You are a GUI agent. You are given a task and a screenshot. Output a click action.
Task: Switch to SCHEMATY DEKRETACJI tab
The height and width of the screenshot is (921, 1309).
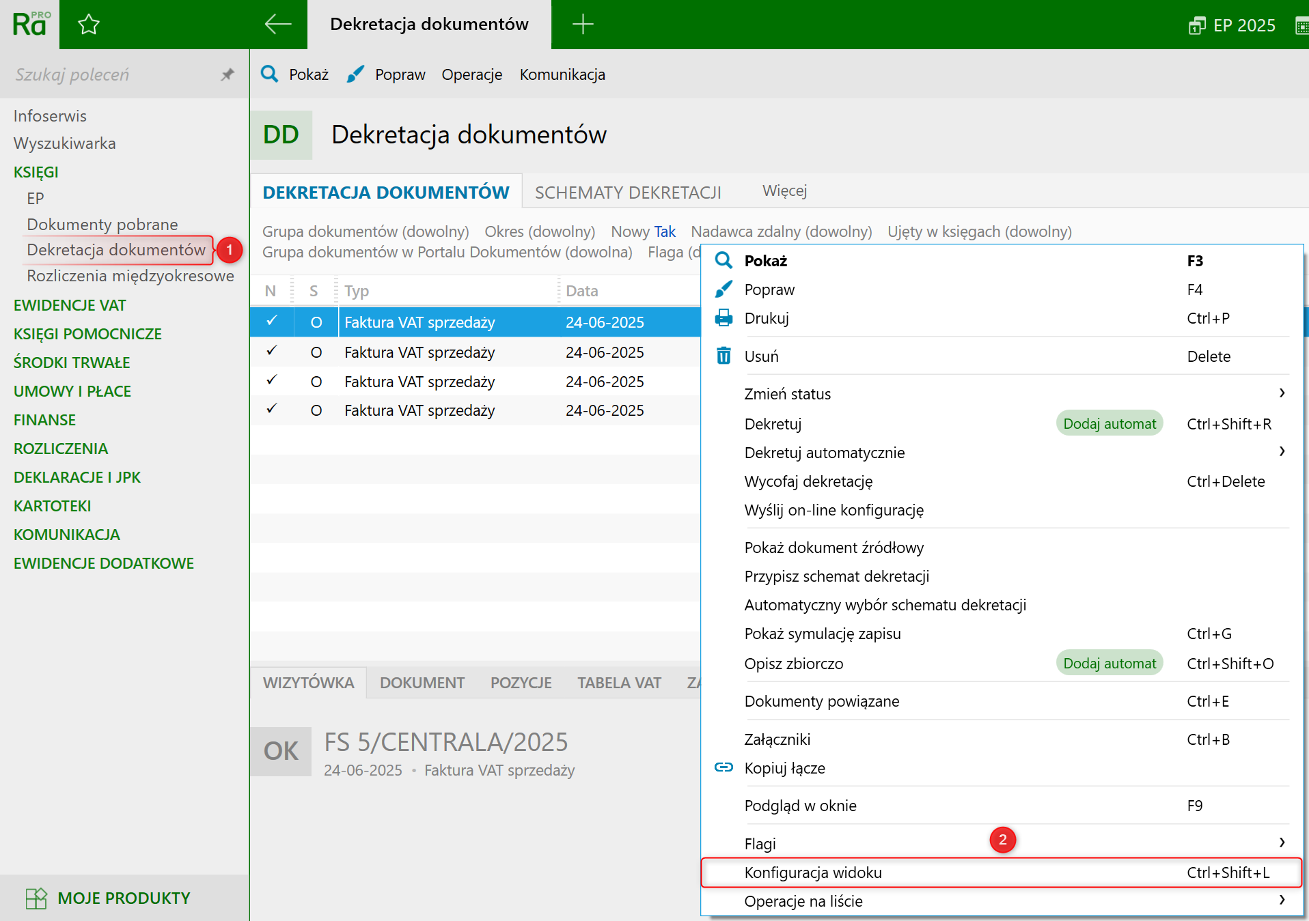[628, 193]
